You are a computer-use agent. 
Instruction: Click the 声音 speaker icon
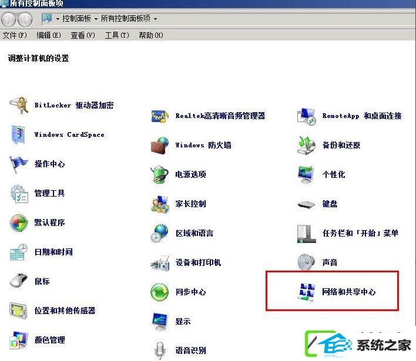pyautogui.click(x=307, y=262)
